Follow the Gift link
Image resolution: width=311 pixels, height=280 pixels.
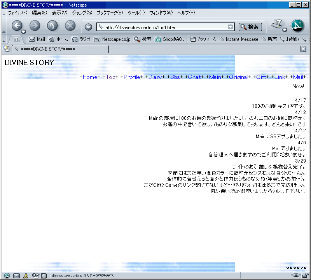pyautogui.click(x=261, y=77)
